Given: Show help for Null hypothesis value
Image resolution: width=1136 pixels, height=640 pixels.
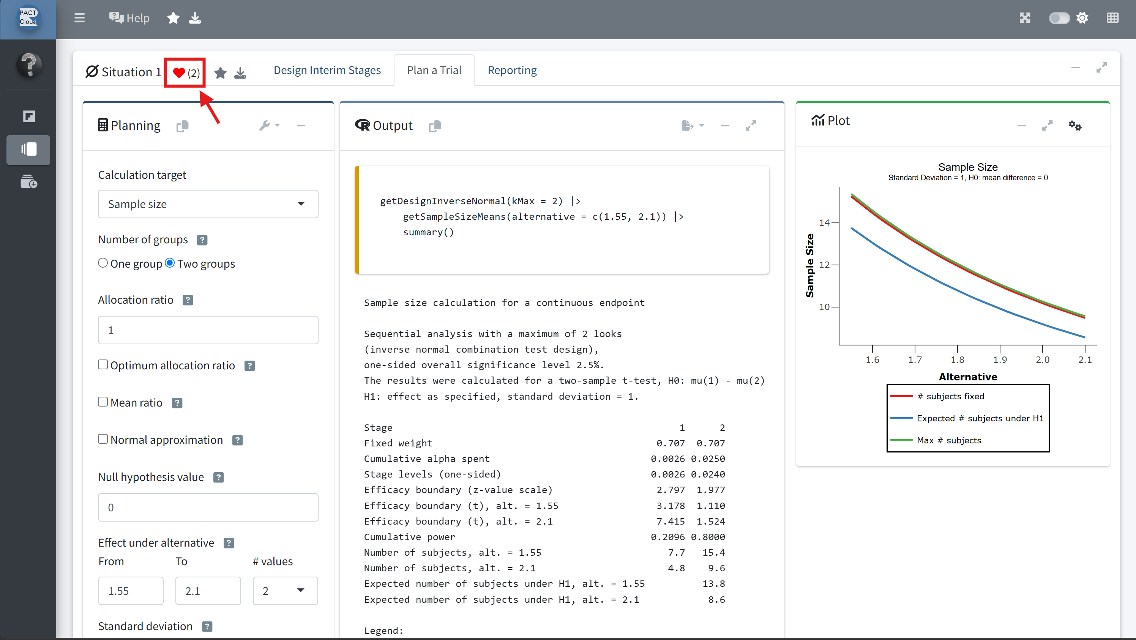Looking at the screenshot, I should point(219,478).
